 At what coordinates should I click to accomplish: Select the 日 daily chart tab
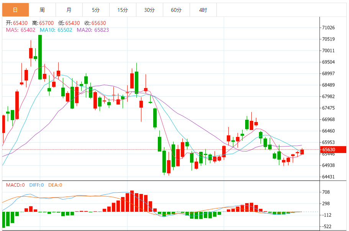coord(16,10)
